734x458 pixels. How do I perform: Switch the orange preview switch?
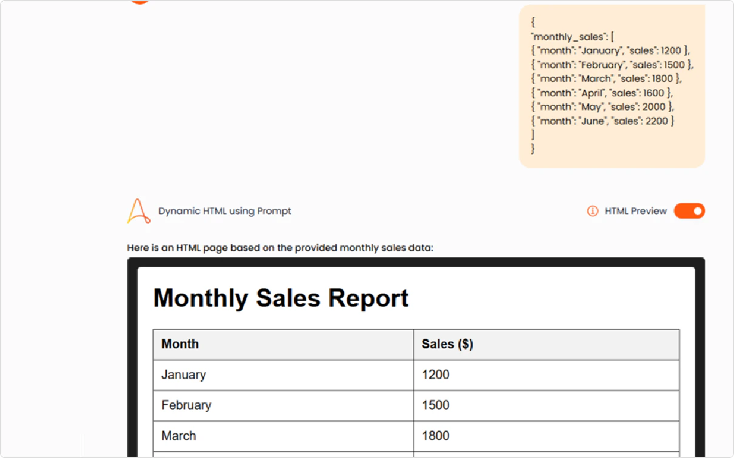689,211
